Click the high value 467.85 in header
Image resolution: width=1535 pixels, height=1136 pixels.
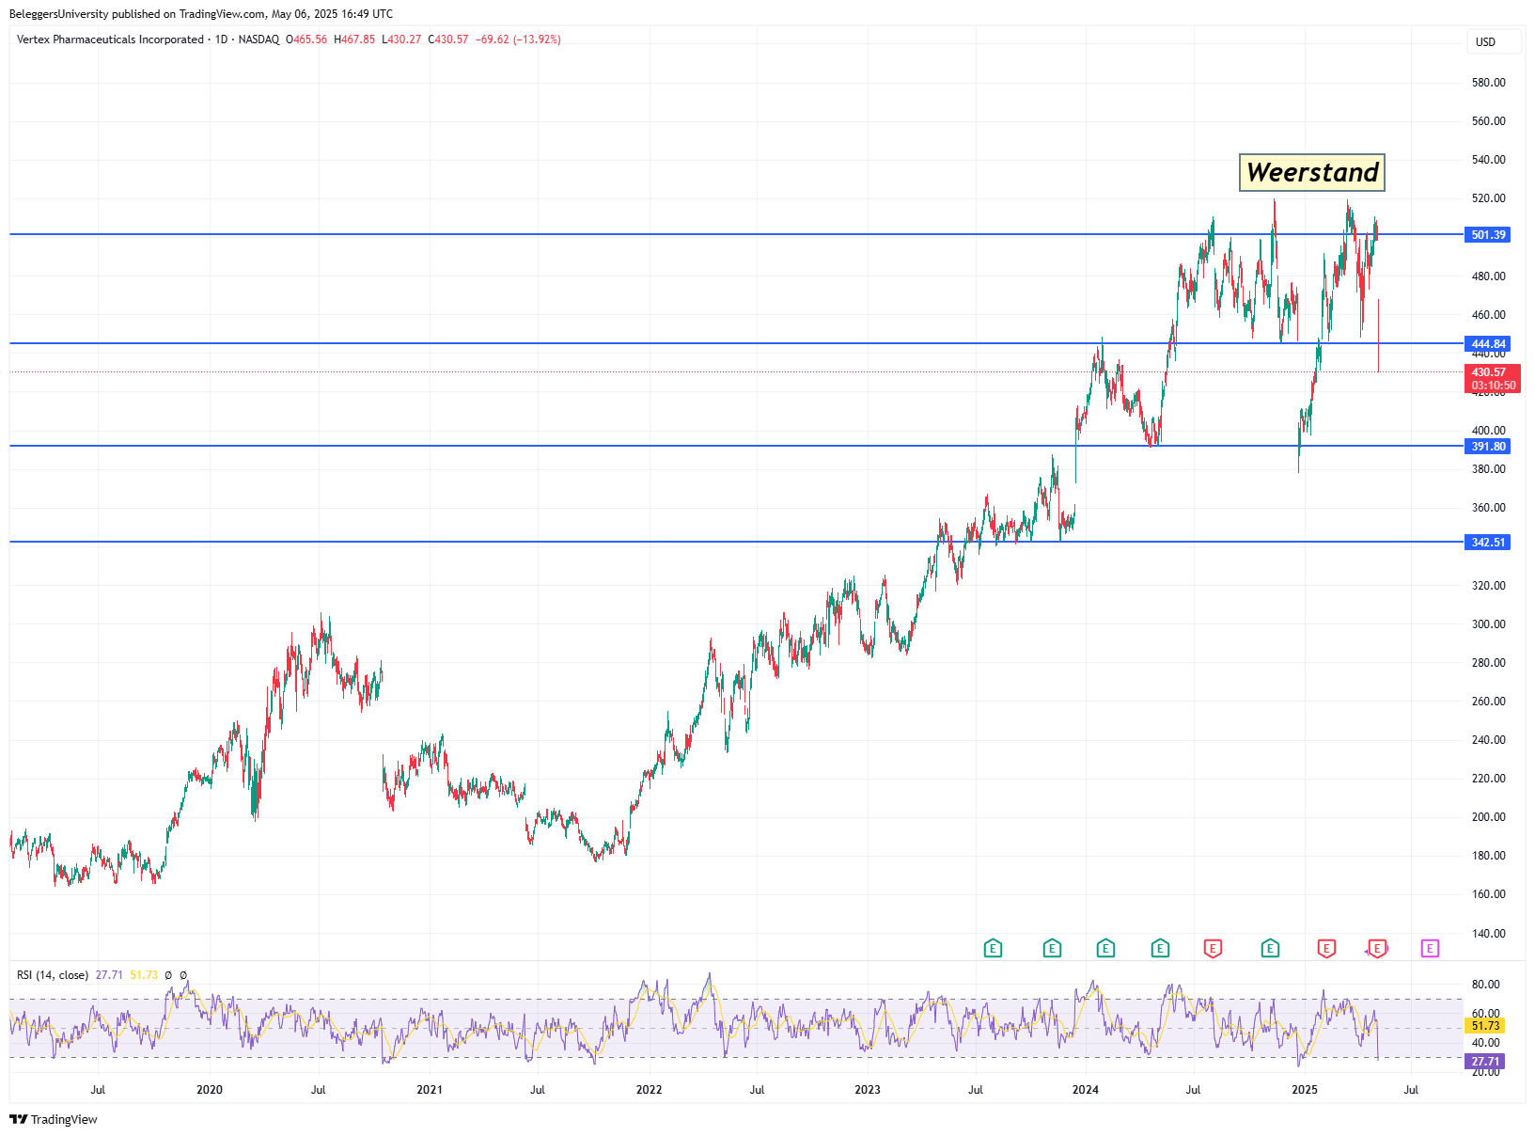pos(358,39)
